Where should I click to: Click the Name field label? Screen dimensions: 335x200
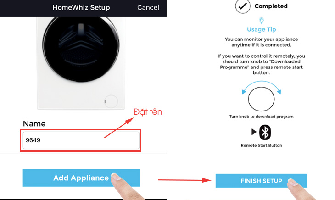pyautogui.click(x=34, y=124)
